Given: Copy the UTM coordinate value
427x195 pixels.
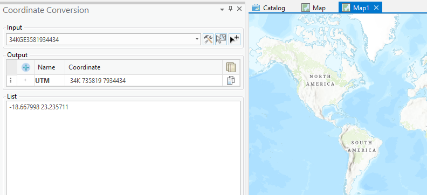Looking at the screenshot, I should point(231,80).
